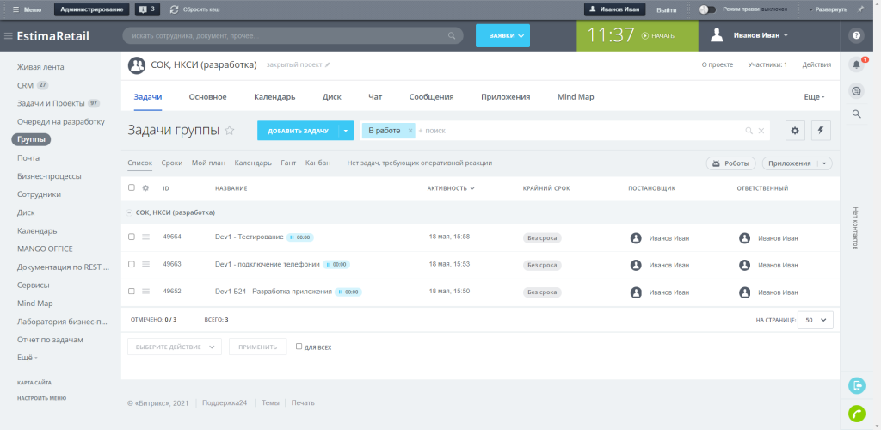Screen dimensions: 881x430
Task: Collapse the СОК, НКСИ (разработка) group
Action: [x=129, y=212]
